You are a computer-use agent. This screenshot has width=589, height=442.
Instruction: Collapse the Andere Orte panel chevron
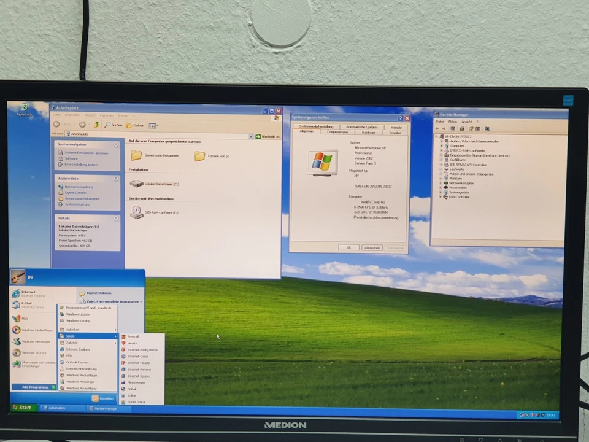pos(116,178)
